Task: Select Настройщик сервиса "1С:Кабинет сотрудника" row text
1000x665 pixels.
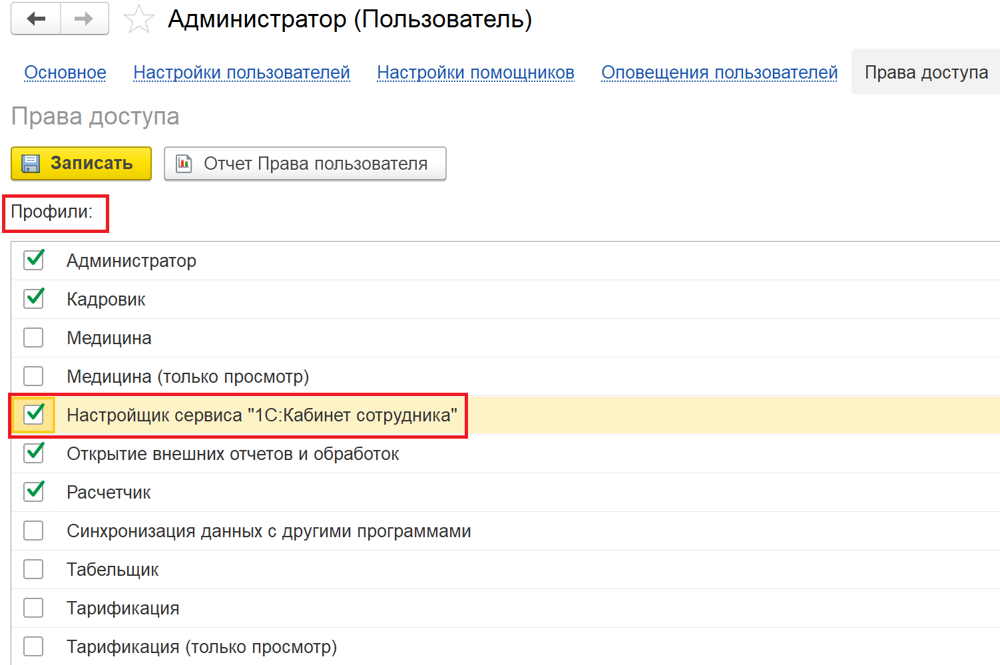Action: (x=262, y=415)
